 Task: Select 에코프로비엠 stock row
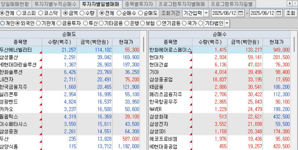point(219,139)
